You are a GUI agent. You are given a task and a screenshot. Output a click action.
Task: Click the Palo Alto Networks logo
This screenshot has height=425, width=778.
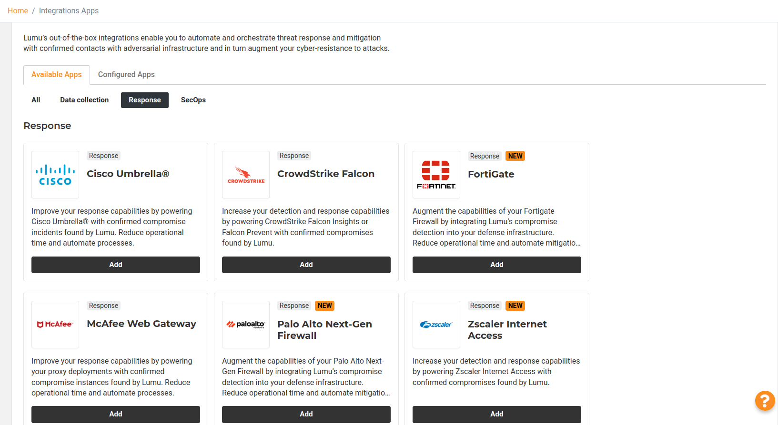click(246, 325)
